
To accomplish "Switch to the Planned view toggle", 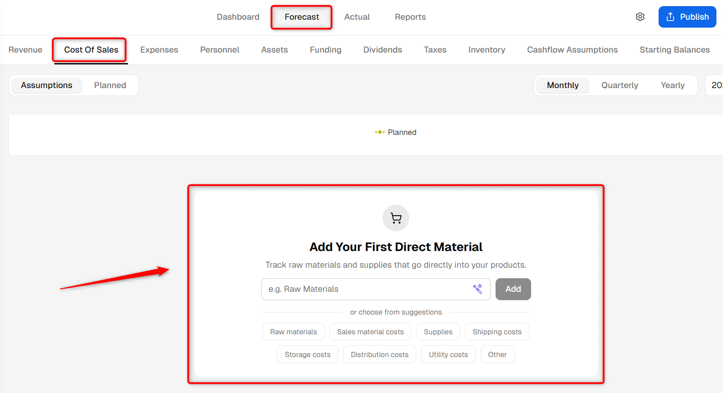I will point(110,85).
